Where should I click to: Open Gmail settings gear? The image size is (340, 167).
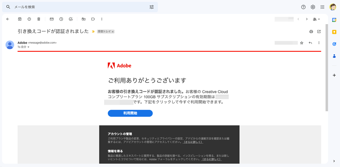point(313,7)
